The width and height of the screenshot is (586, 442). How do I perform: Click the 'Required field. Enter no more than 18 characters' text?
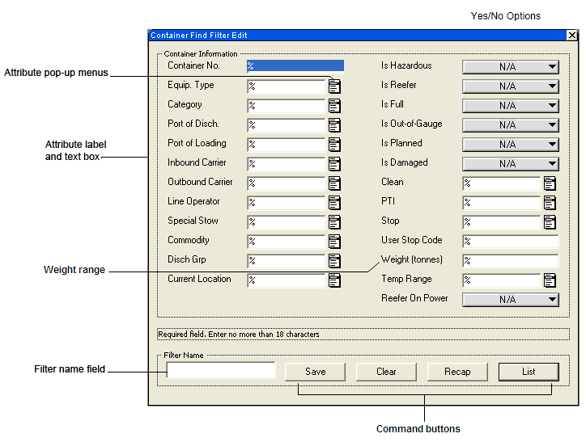click(x=239, y=335)
